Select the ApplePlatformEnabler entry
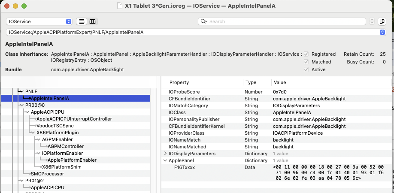The height and width of the screenshot is (193, 394). point(72,160)
